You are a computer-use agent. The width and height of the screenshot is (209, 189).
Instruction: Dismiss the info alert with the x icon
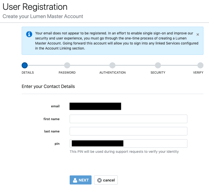(x=198, y=34)
